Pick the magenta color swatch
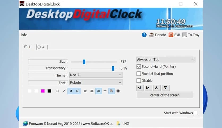Screen dimensions: 222x128 pos(43,91)
